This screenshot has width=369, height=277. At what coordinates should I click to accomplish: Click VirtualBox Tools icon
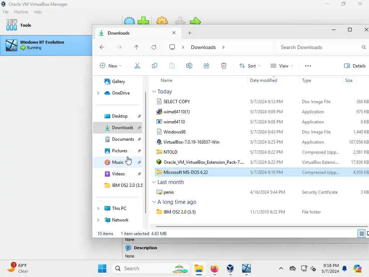pyautogui.click(x=12, y=25)
